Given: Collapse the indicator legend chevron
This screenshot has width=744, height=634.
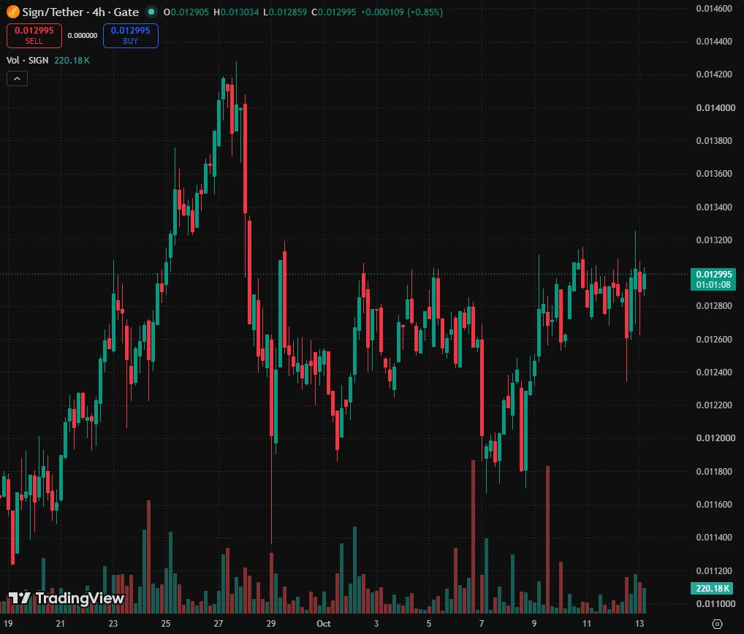Looking at the screenshot, I should coord(17,79).
